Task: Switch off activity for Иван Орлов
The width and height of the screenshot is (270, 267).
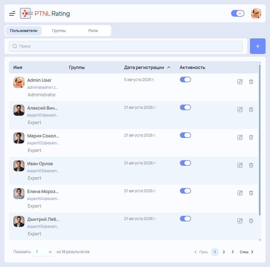Action: [185, 163]
